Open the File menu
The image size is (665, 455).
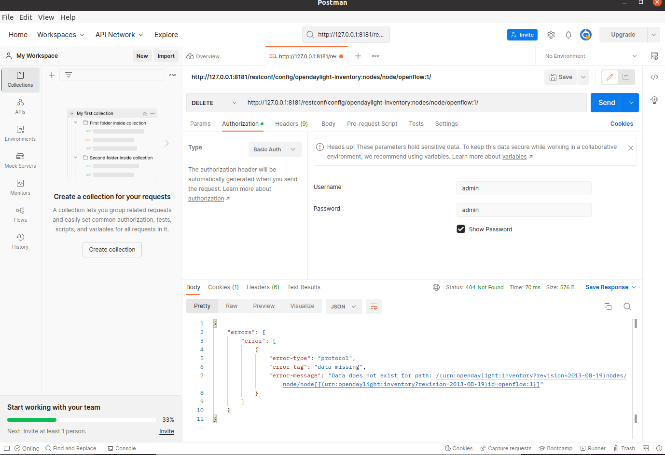[x=8, y=17]
